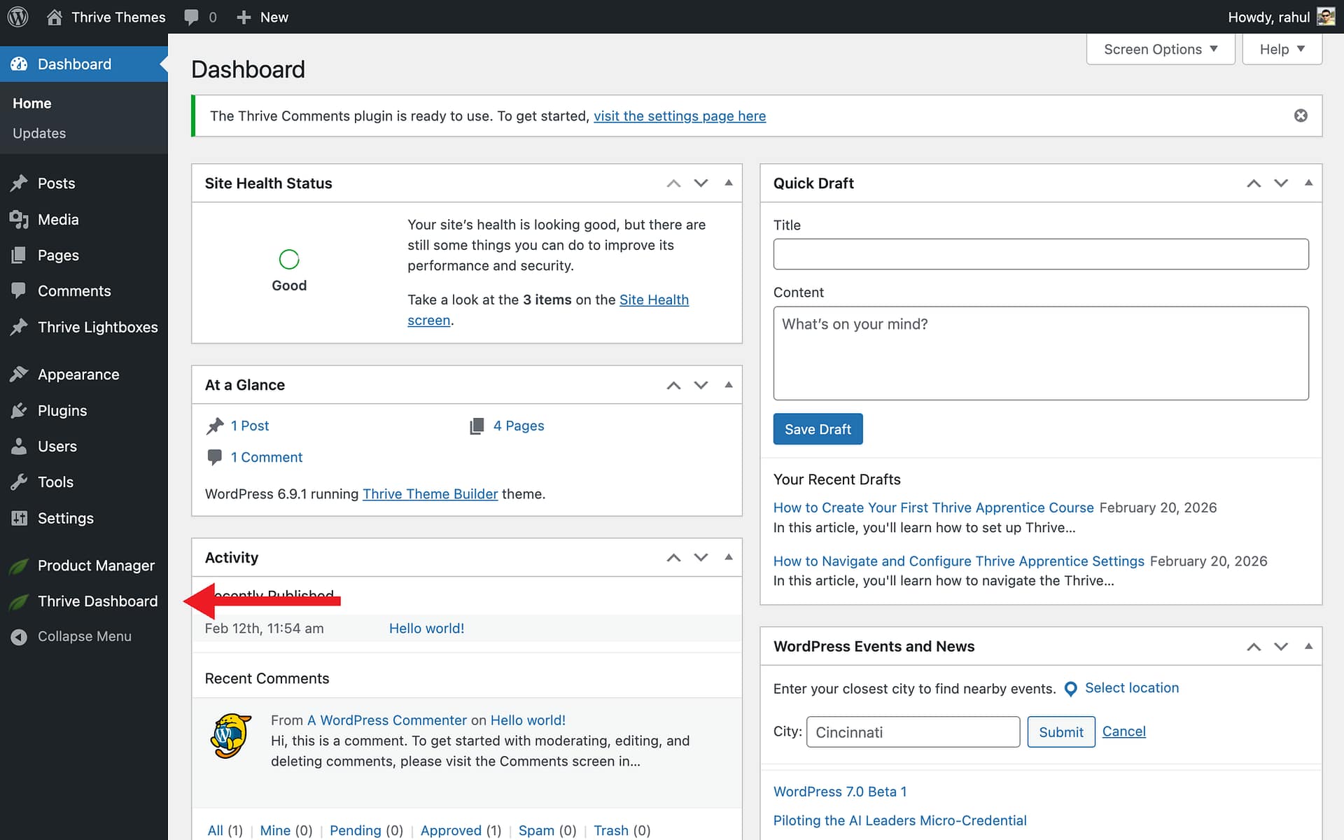This screenshot has width=1344, height=840.
Task: Open the Screen Options dropdown
Action: pyautogui.click(x=1160, y=49)
